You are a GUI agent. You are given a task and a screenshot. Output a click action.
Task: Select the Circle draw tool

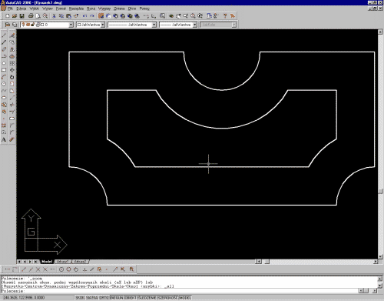pyautogui.click(x=4, y=84)
